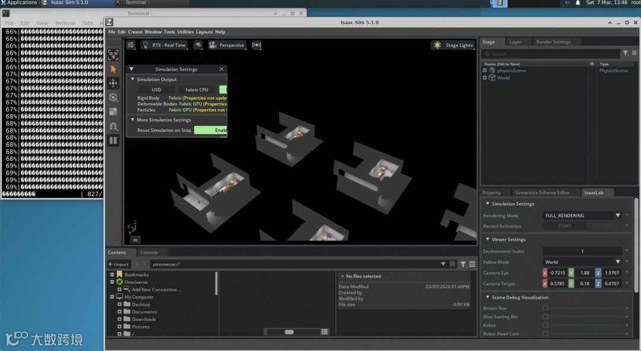641x351 pixels.
Task: Pause the simulation with the pause icon
Action: pyautogui.click(x=113, y=140)
